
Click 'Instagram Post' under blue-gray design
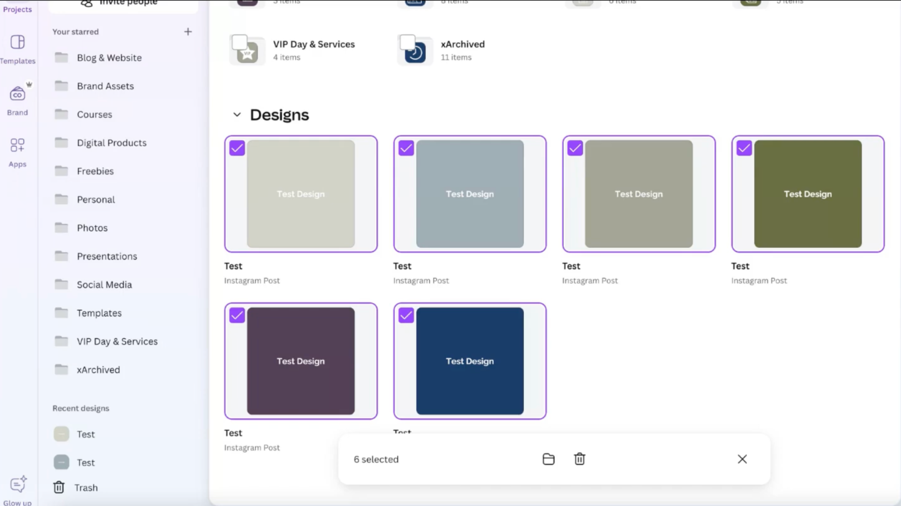421,280
